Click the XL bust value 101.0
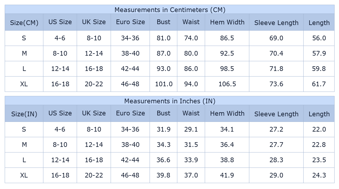The image size is (339, 189). pos(164,84)
